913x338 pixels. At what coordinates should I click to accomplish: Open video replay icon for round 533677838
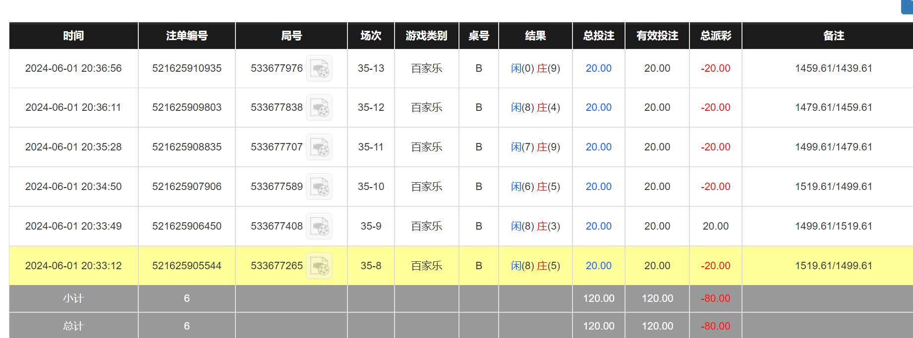click(319, 108)
